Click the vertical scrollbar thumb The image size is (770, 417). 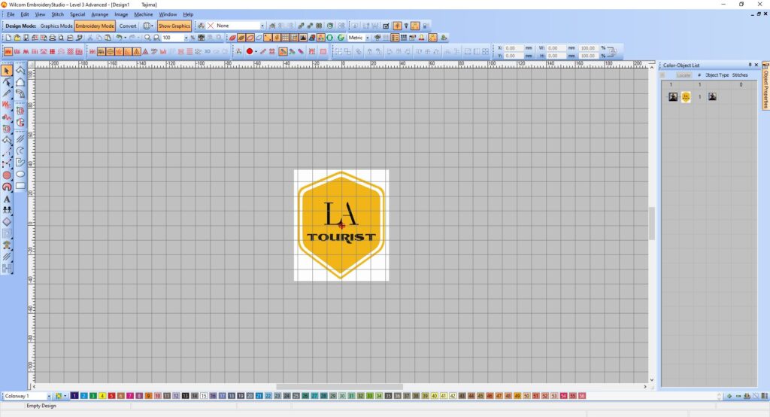tap(652, 224)
